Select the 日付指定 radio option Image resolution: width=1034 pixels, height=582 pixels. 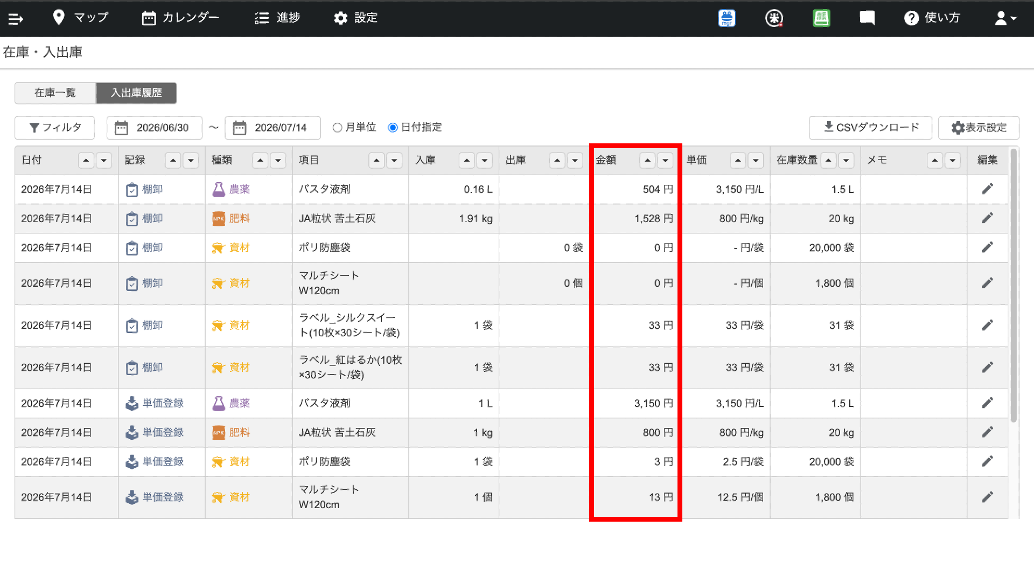pos(393,128)
